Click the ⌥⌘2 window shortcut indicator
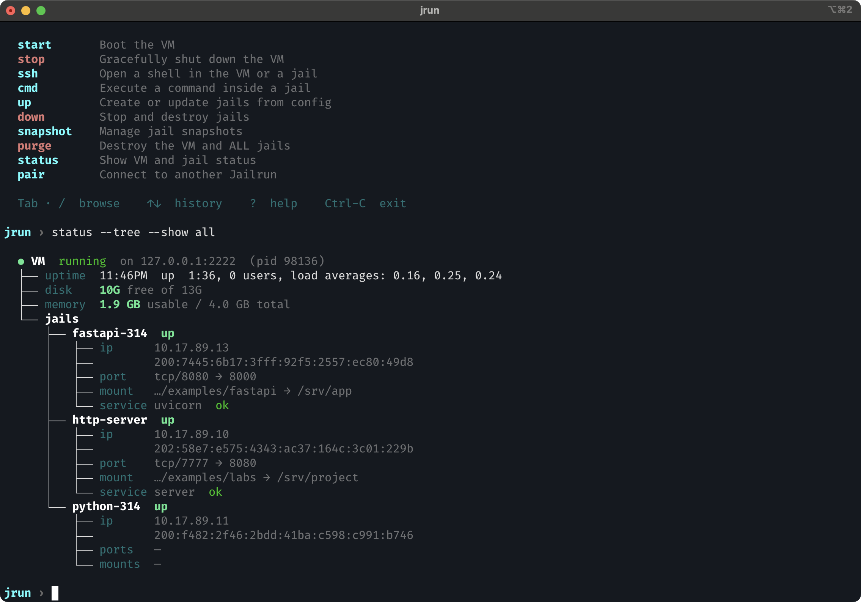 (x=840, y=9)
